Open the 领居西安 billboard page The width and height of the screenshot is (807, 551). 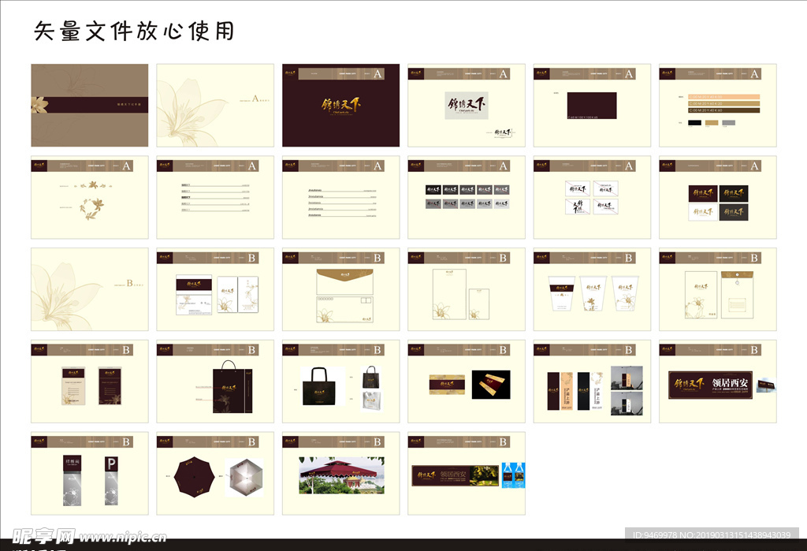[x=717, y=382]
